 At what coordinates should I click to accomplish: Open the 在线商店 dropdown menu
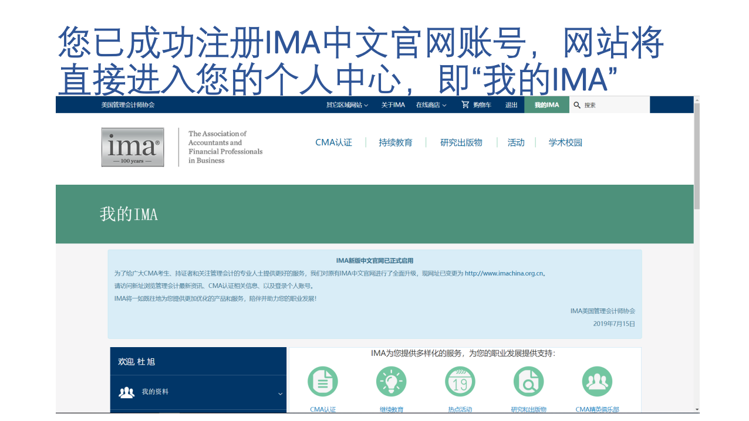click(431, 104)
